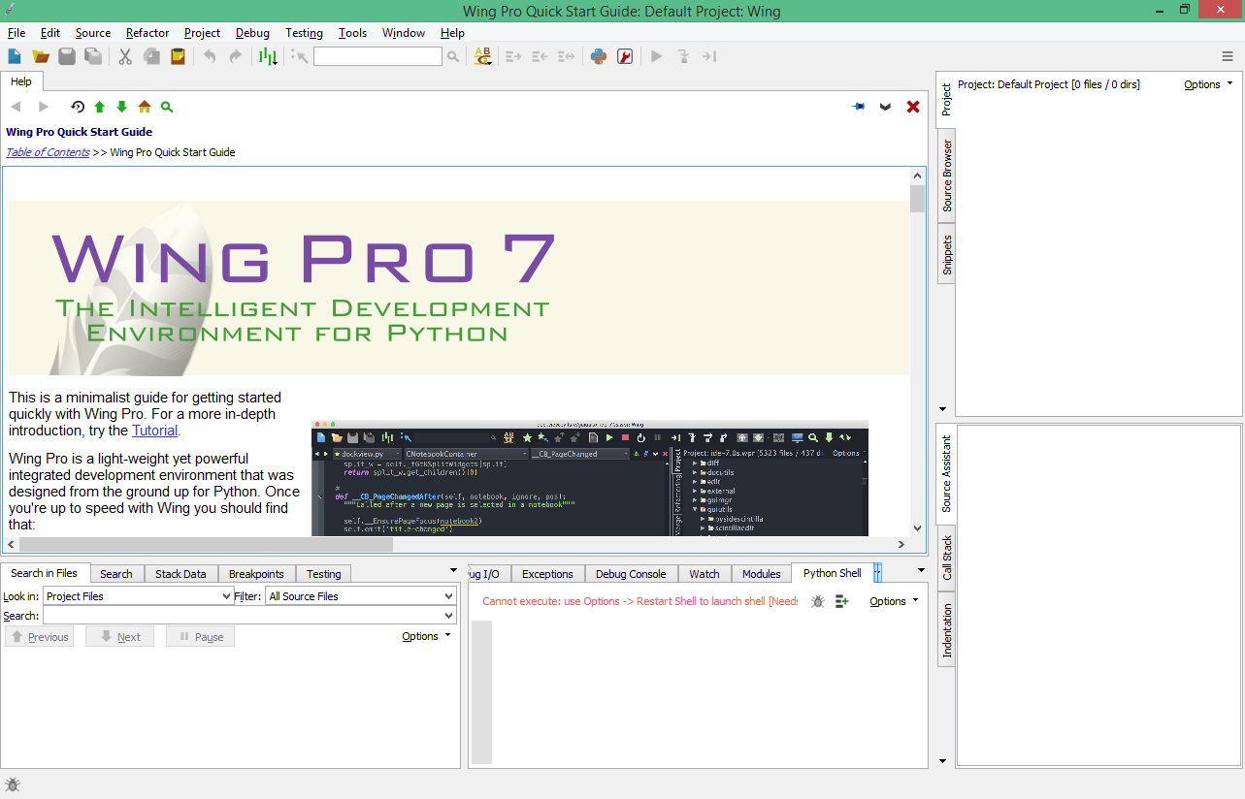Click the Undo arrow icon
Viewport: 1245px width, 799px height.
210,56
